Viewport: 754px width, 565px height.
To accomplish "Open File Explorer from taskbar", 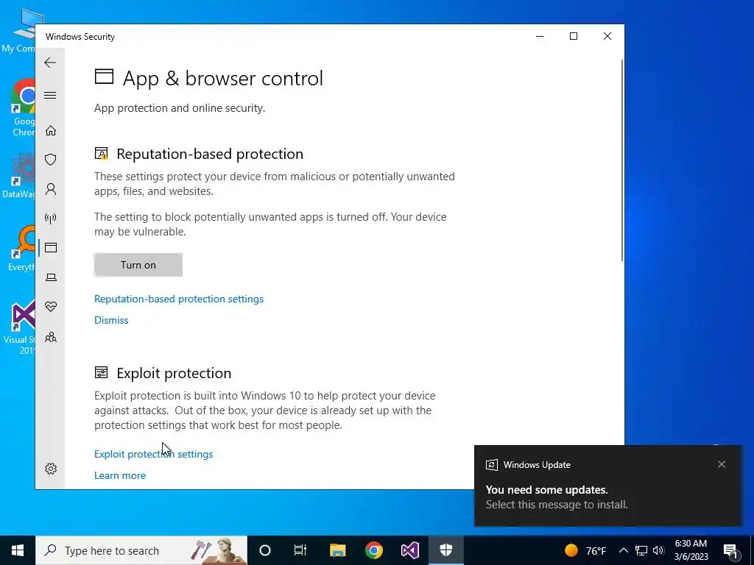I will click(x=337, y=550).
